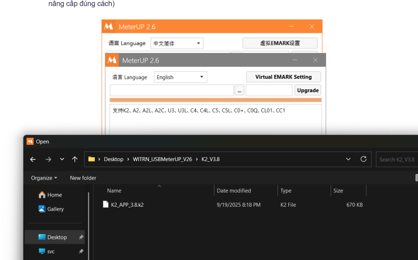This screenshot has height=260, width=418.
Task: Click the back arrow in Open dialog
Action: (x=33, y=159)
